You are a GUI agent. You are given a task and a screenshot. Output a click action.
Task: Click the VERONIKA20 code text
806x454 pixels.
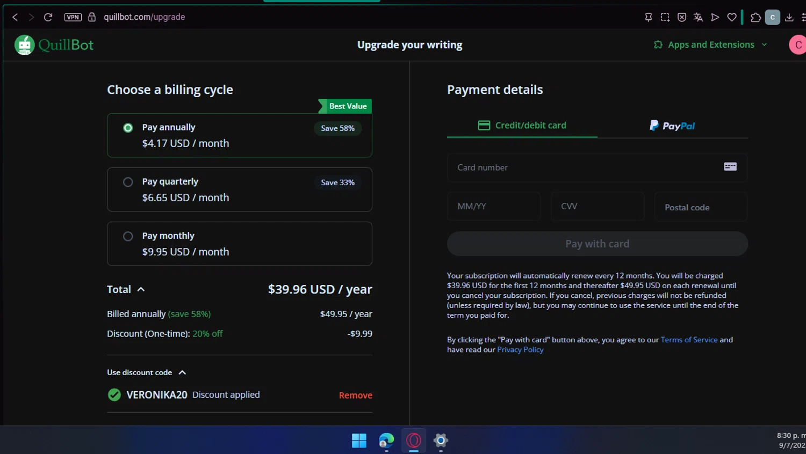tap(157, 395)
